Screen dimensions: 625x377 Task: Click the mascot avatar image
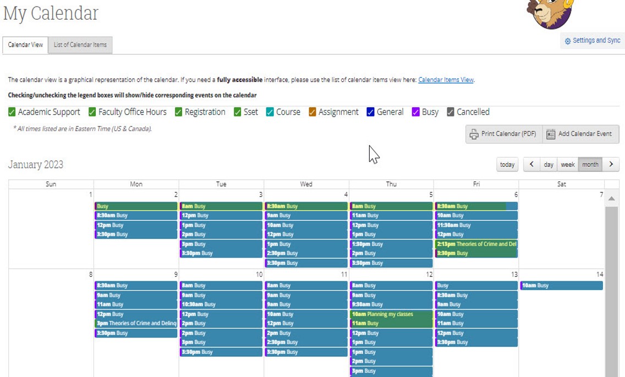click(x=549, y=13)
